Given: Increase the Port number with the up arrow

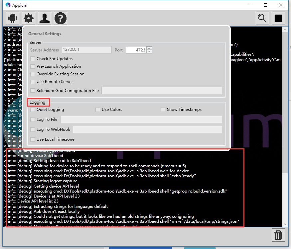Looking at the screenshot, I should click(149, 48).
